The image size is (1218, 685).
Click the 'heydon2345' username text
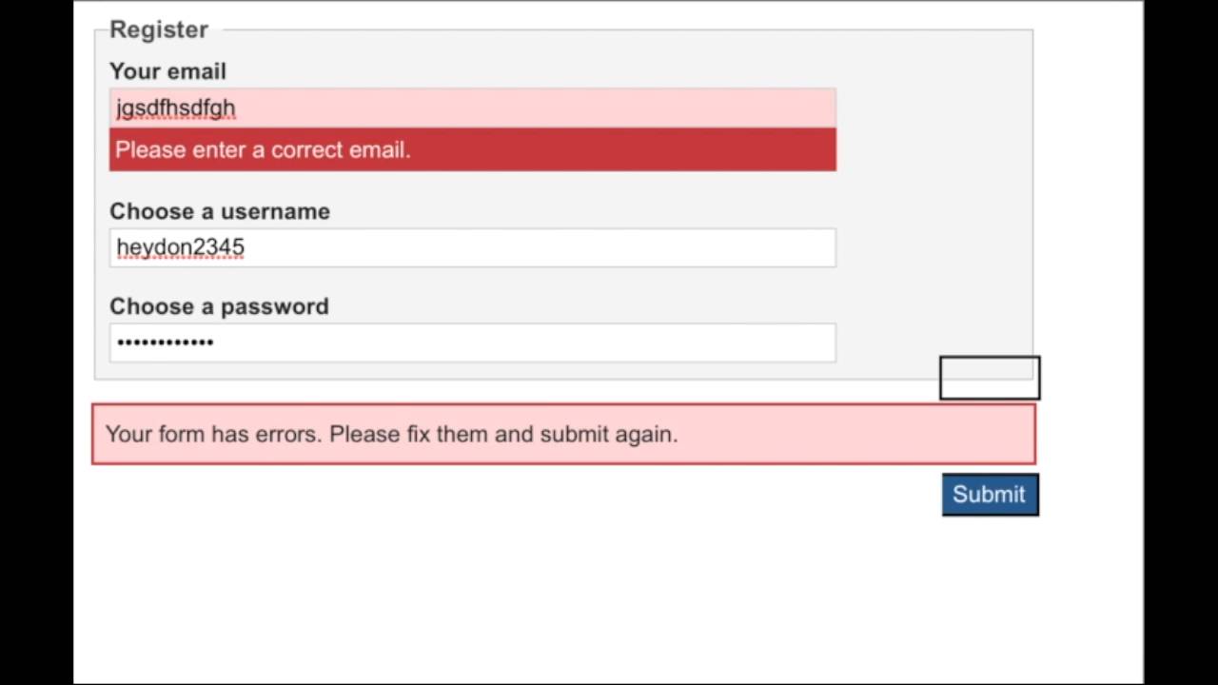tap(181, 247)
